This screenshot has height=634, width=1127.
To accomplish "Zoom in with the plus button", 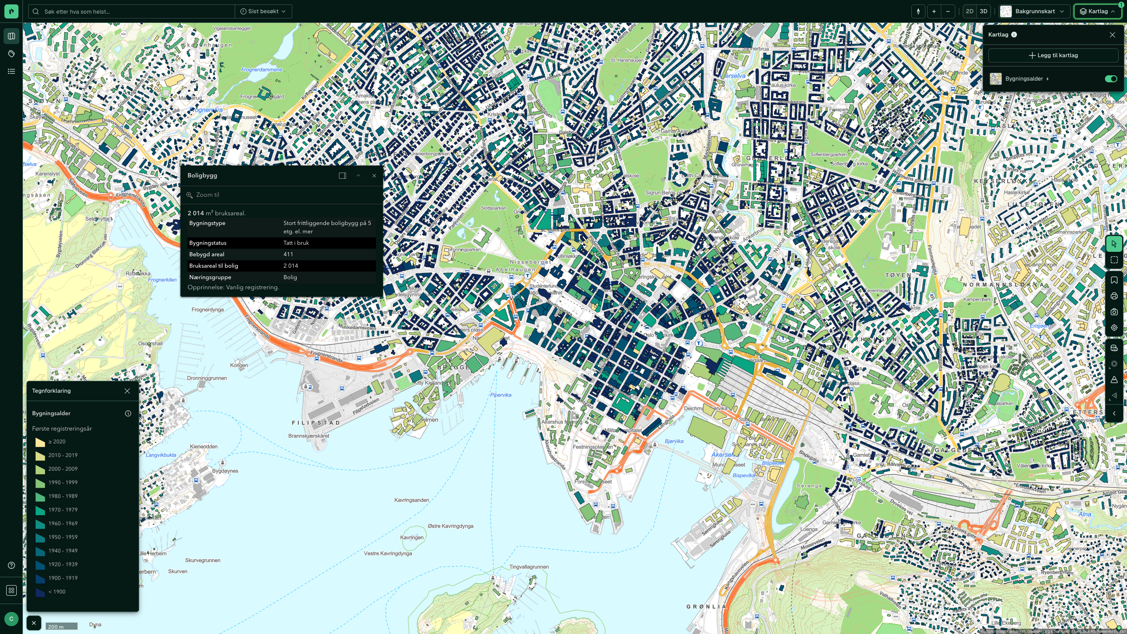I will point(934,11).
